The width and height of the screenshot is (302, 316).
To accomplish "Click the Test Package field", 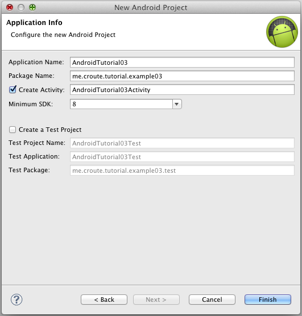I will [182, 171].
